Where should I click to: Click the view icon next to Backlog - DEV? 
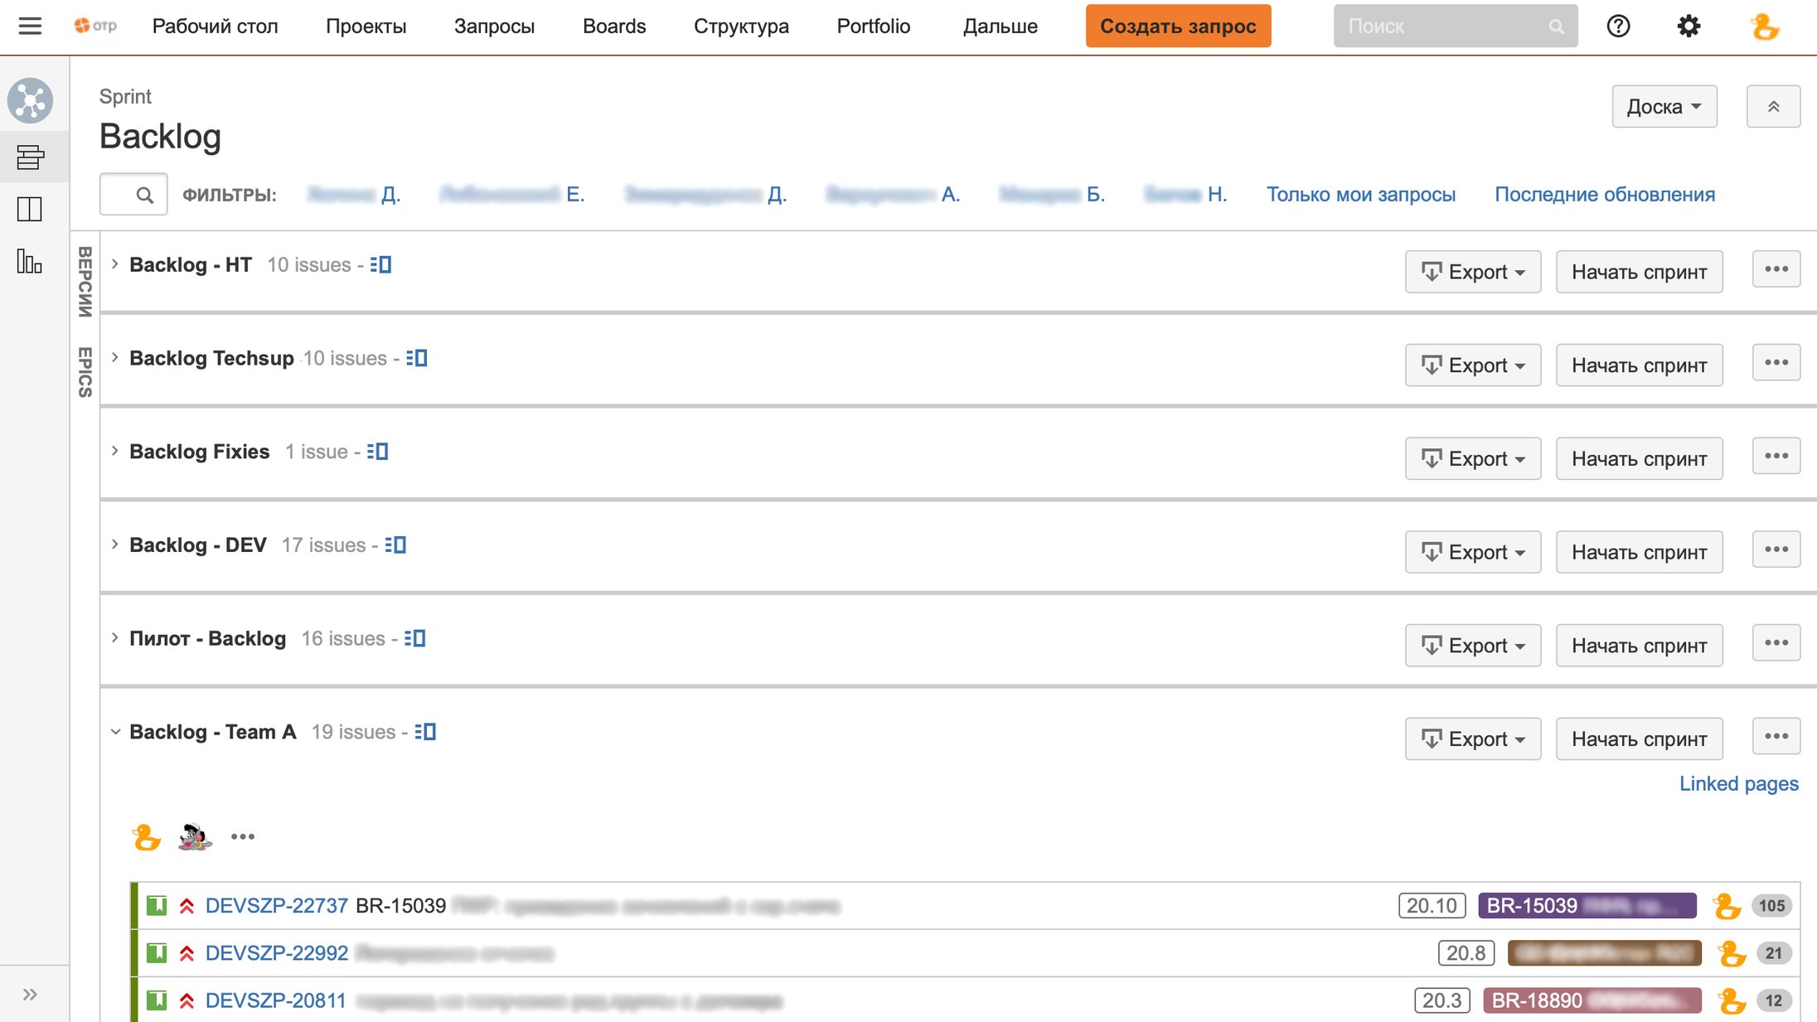pyautogui.click(x=395, y=545)
